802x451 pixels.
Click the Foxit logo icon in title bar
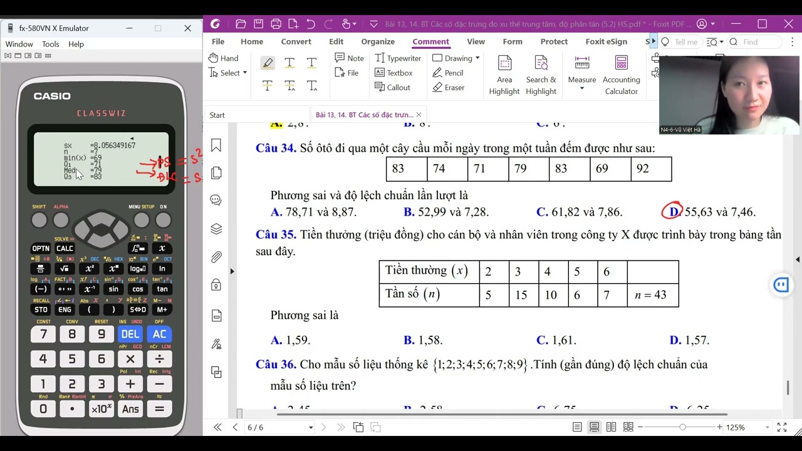[216, 24]
